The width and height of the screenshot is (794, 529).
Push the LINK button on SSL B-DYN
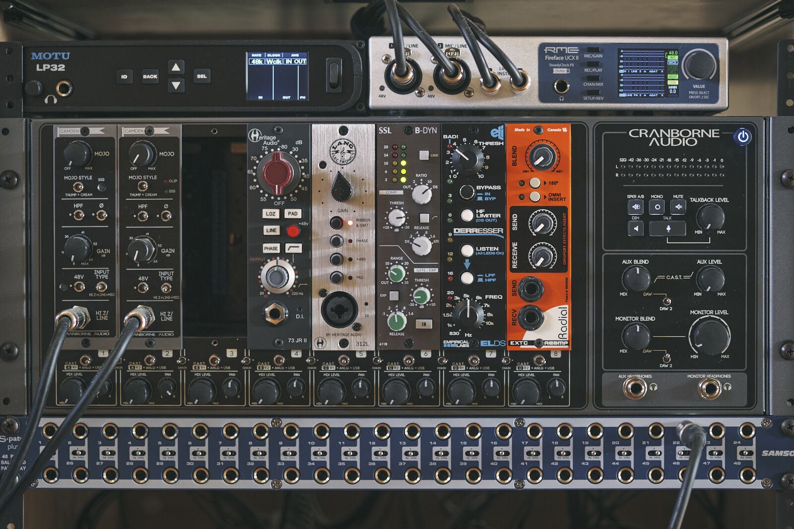[x=423, y=155]
